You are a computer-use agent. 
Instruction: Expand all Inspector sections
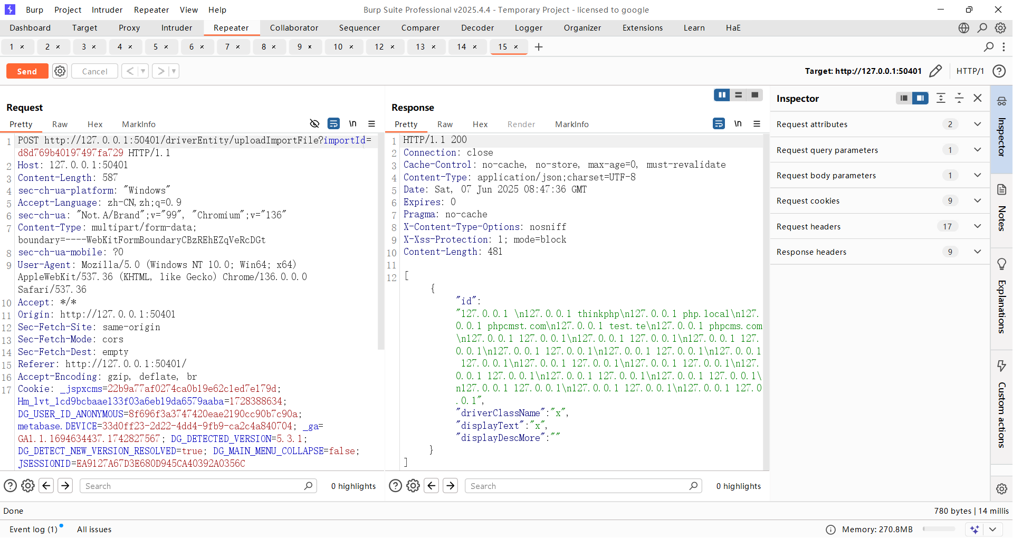click(x=941, y=98)
